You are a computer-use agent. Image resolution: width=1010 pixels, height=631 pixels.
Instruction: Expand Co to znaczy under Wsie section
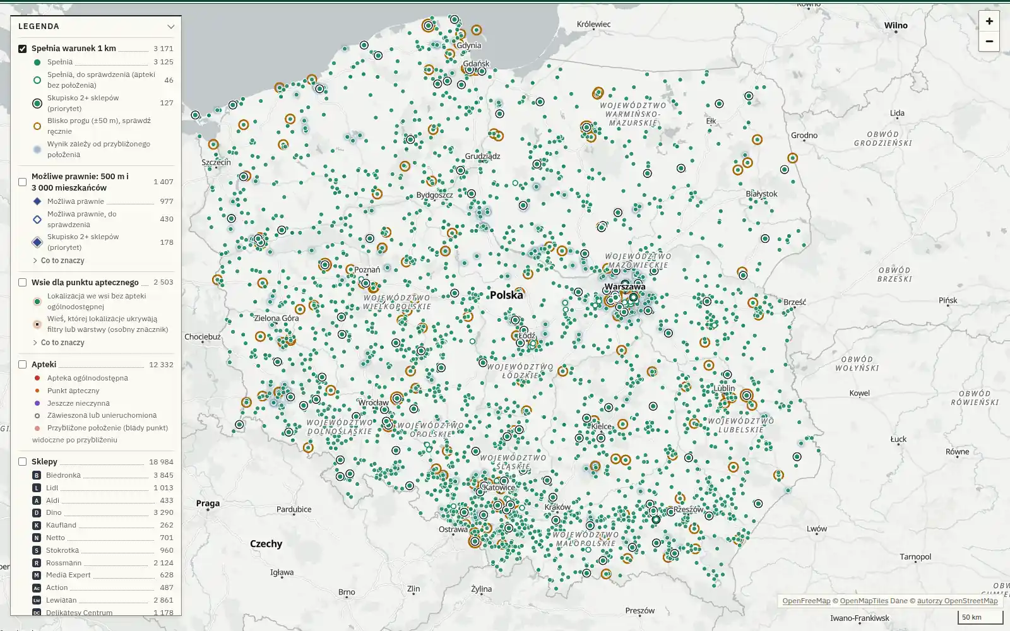click(58, 343)
